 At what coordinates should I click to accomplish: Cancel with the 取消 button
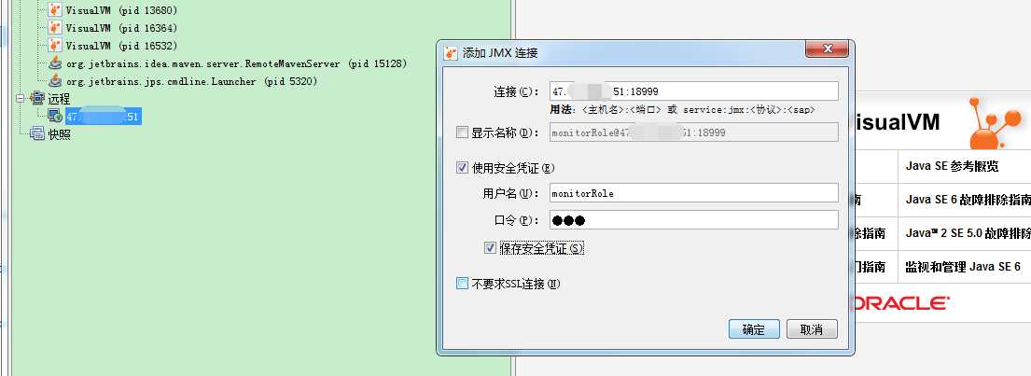coord(813,329)
